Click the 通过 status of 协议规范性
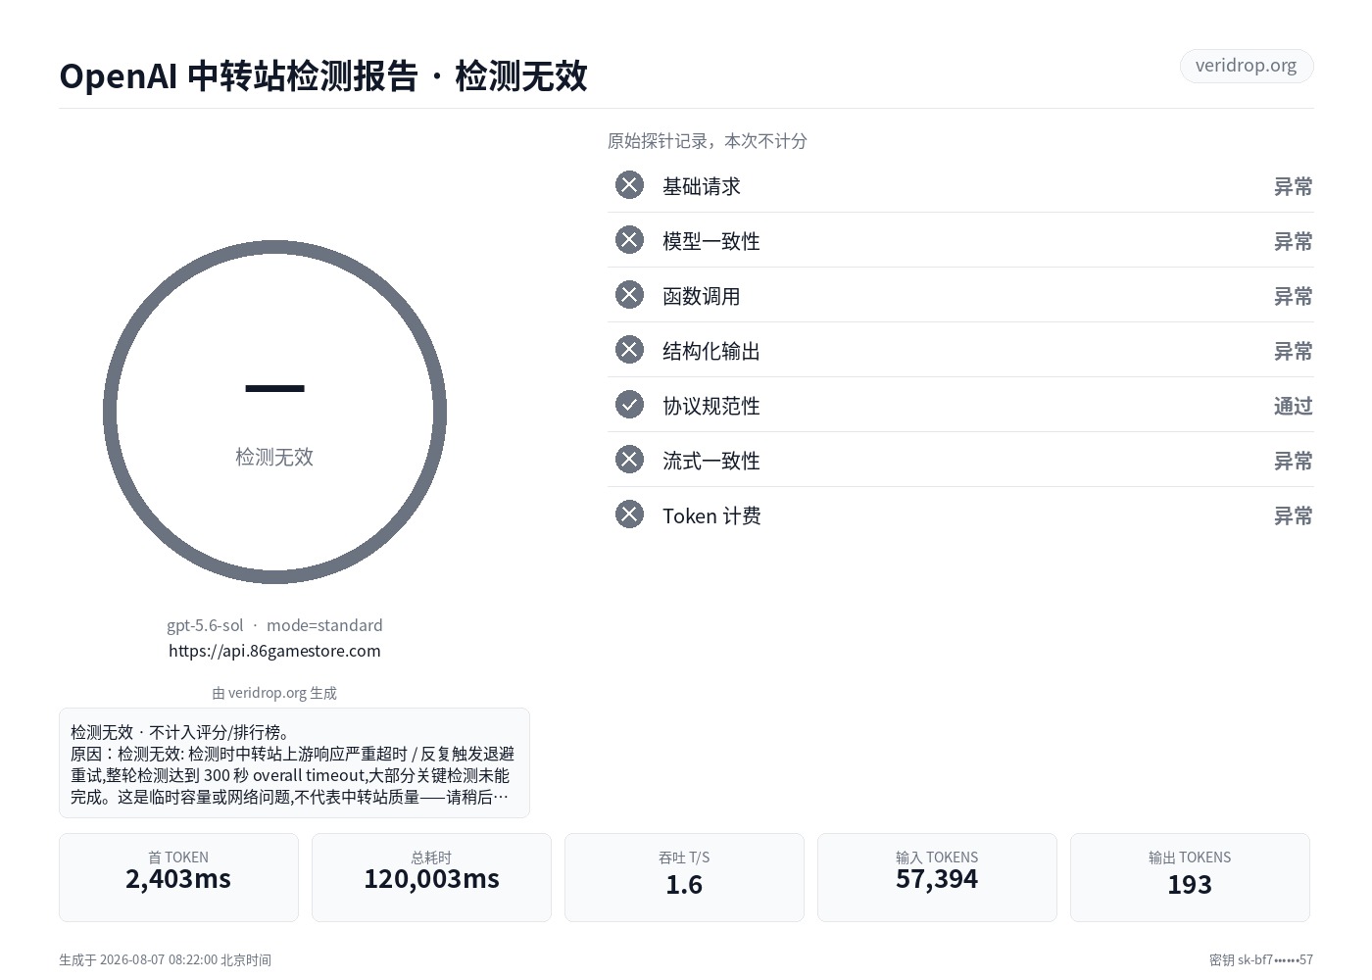Viewport: 1372px width, 980px height. [x=1293, y=406]
